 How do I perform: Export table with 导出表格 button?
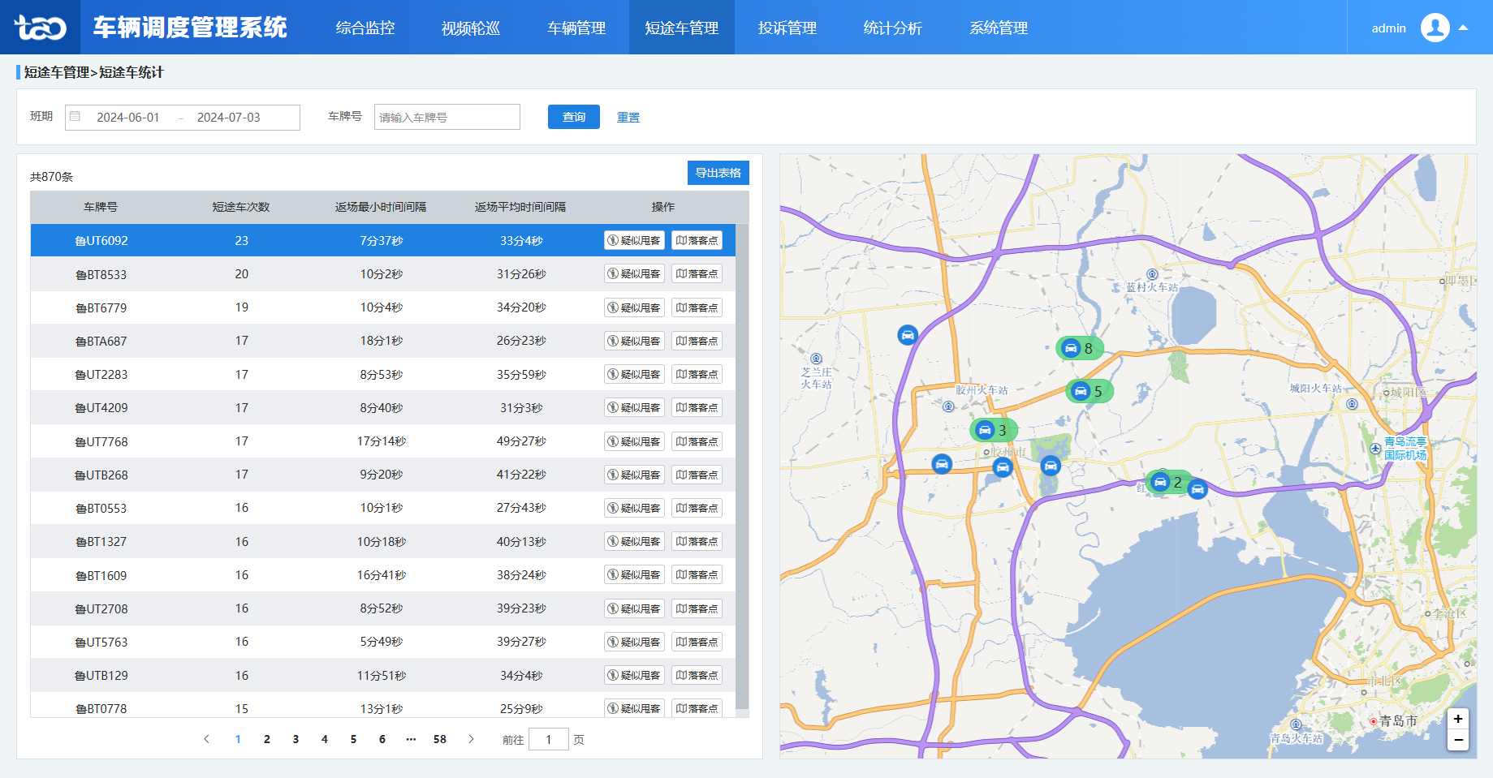718,173
